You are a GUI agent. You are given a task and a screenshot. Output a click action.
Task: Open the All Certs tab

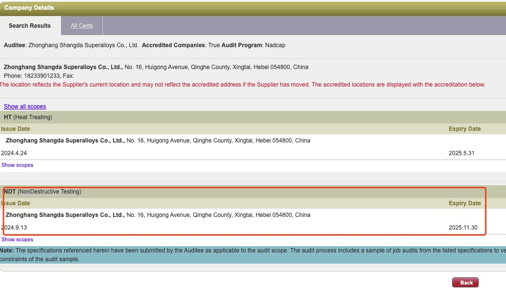click(x=82, y=26)
